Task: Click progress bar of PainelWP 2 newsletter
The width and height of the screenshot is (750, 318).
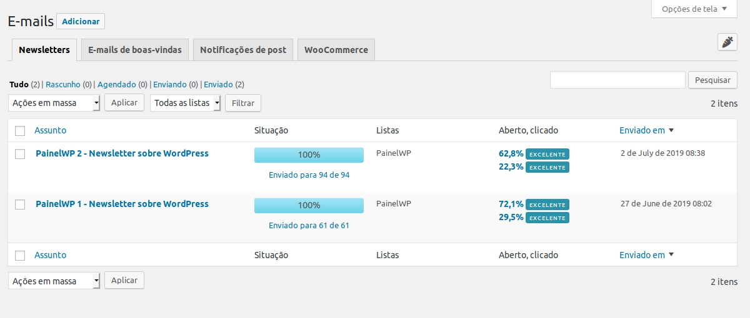Action: [x=309, y=155]
